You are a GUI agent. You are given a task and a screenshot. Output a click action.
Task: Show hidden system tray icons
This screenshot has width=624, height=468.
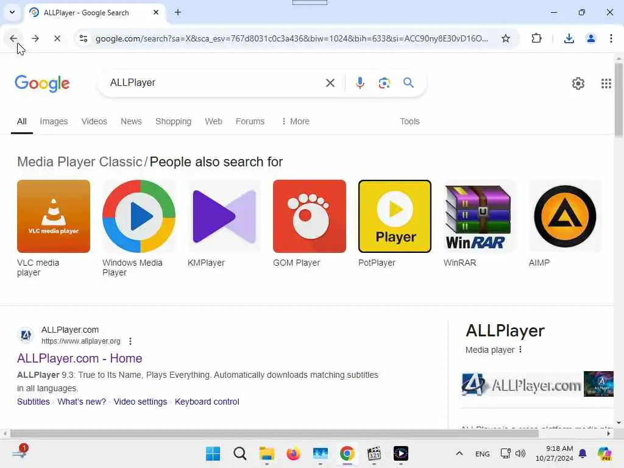459,453
